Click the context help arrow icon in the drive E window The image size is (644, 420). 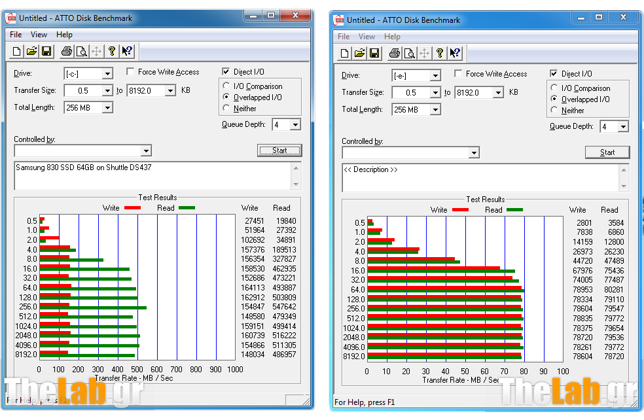pyautogui.click(x=454, y=53)
